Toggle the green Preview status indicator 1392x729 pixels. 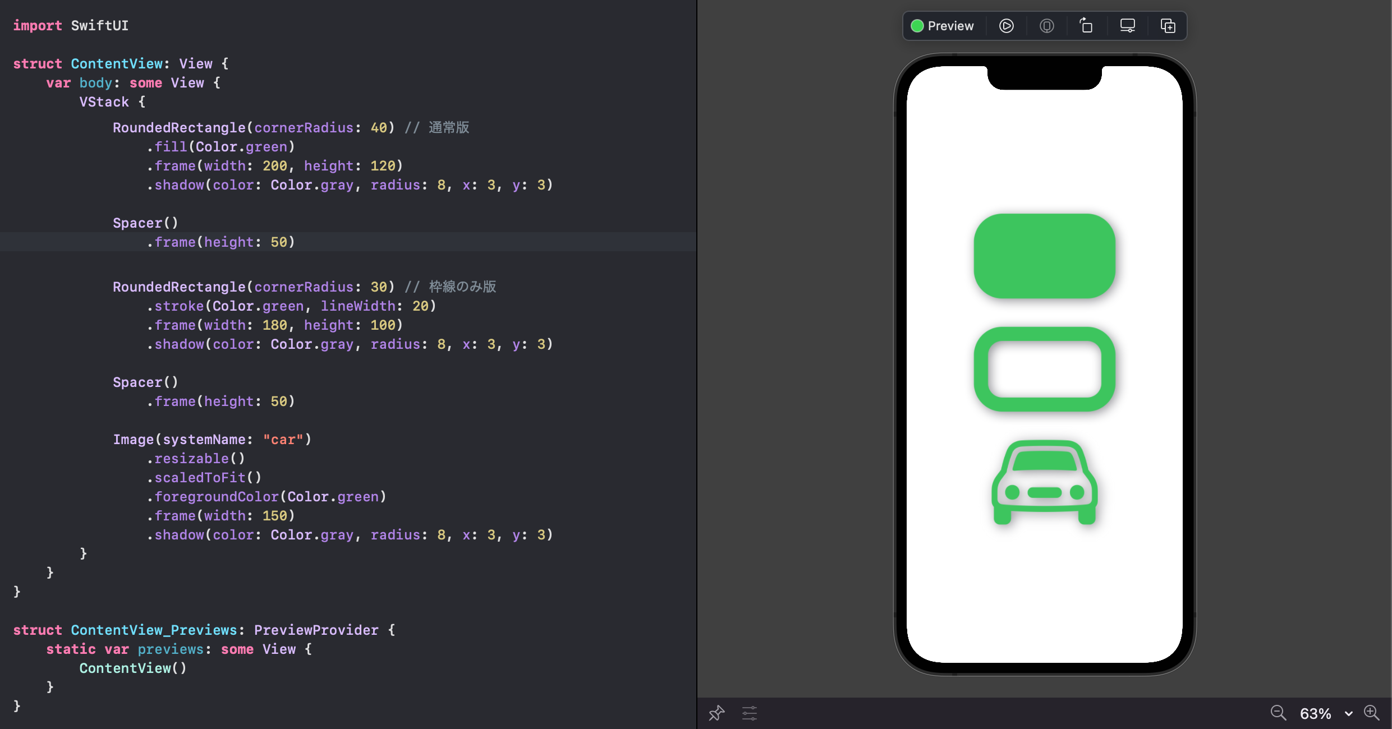click(x=918, y=26)
